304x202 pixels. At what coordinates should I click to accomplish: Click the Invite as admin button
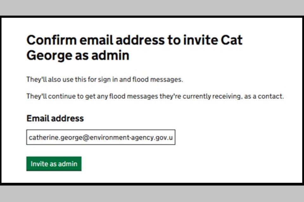(54, 164)
